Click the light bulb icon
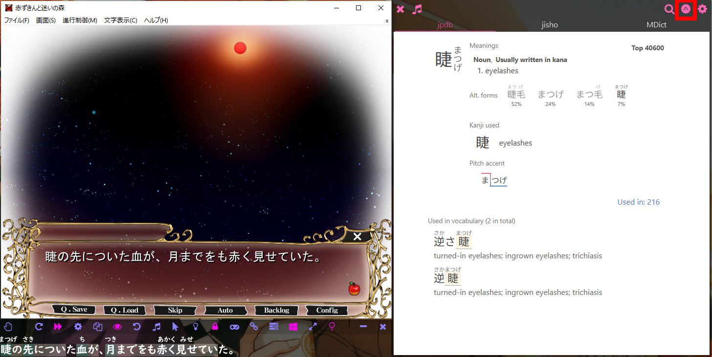This screenshot has height=357, width=712. [195, 327]
